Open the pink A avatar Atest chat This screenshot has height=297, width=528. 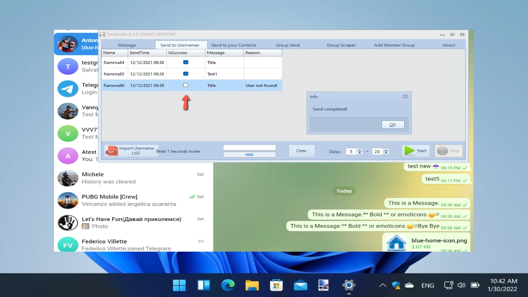[68, 156]
